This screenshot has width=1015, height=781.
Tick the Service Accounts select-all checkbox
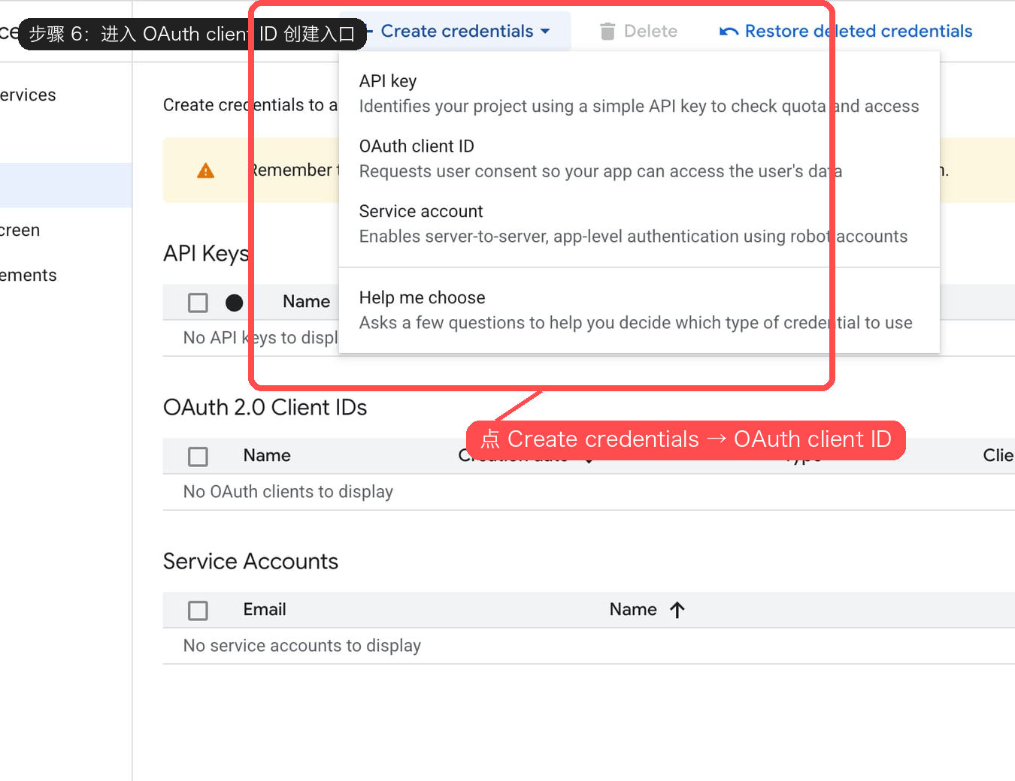pos(198,611)
